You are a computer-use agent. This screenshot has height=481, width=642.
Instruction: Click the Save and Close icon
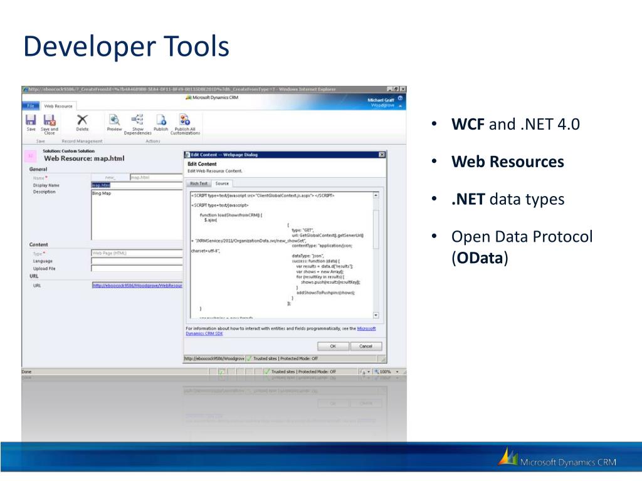tap(50, 120)
